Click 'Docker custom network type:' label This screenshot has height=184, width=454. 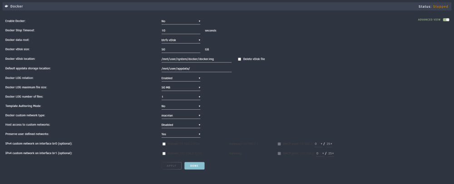(x=25, y=115)
